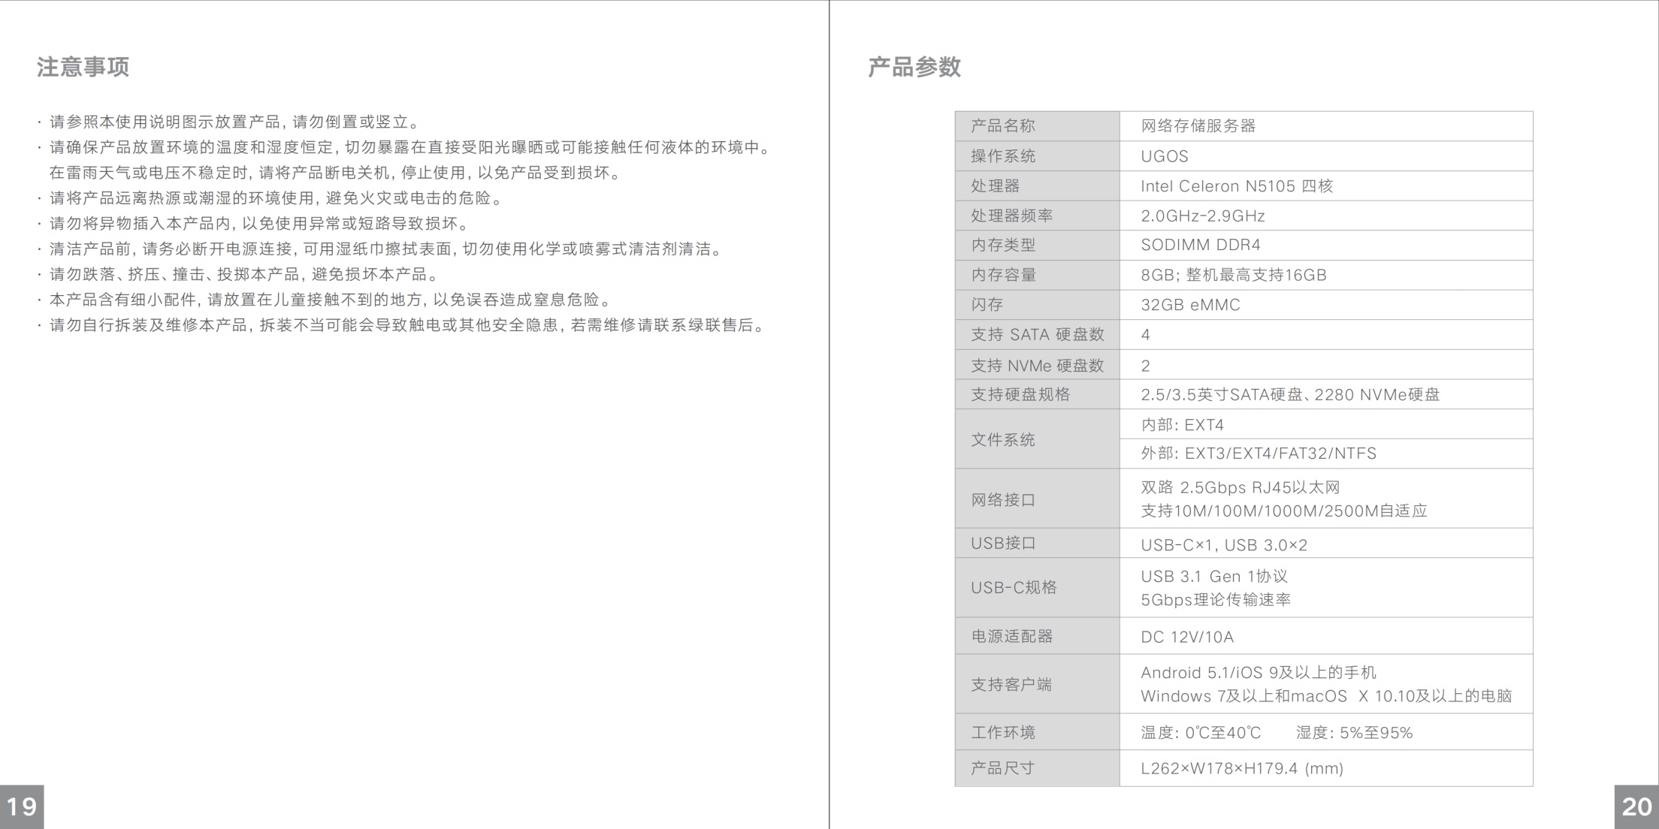
Task: Click the USB-C×1, USB 3.0×2 value
Action: [1223, 545]
